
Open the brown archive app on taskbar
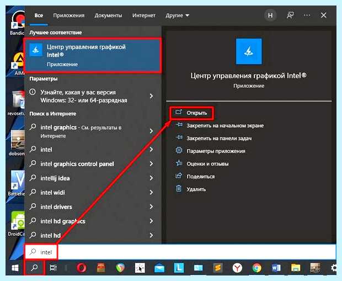click(x=101, y=268)
